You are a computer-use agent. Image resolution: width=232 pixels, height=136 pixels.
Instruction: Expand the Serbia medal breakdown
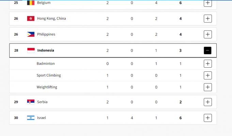click(208, 102)
